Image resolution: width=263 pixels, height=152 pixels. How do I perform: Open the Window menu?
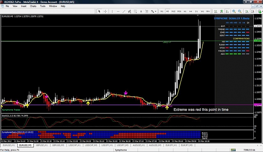click(53, 6)
